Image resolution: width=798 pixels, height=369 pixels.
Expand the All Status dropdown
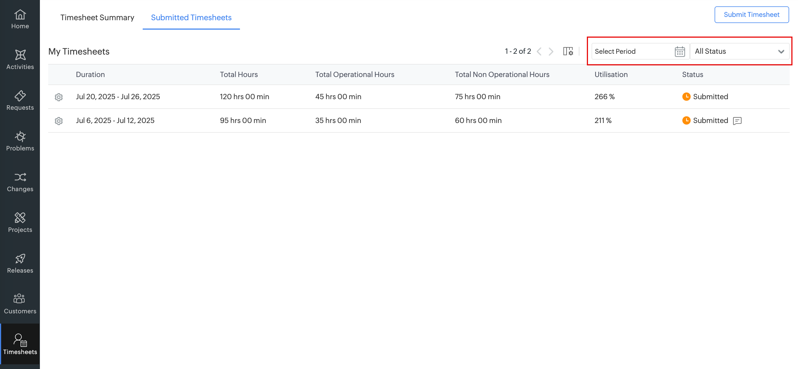740,52
